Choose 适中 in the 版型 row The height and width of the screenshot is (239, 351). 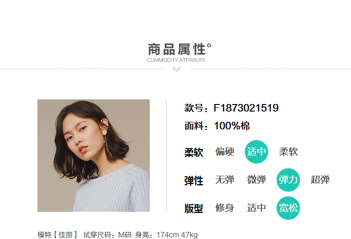click(256, 208)
